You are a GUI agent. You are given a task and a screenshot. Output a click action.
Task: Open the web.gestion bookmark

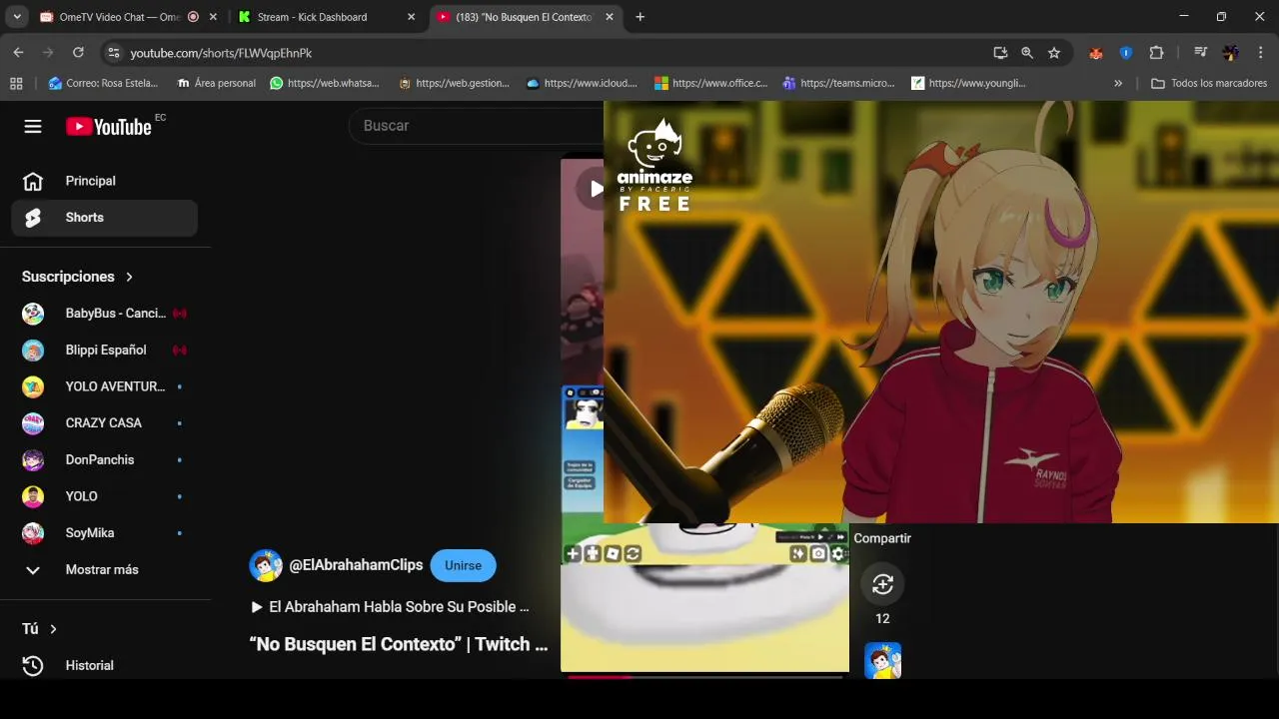pos(454,83)
